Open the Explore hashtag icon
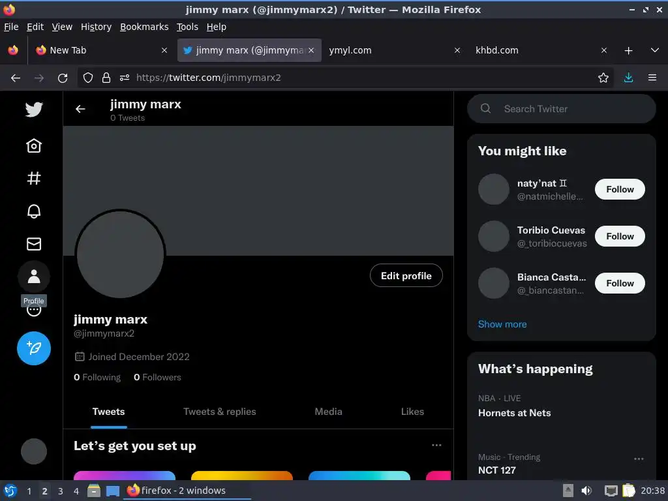This screenshot has width=668, height=501. pyautogui.click(x=34, y=178)
